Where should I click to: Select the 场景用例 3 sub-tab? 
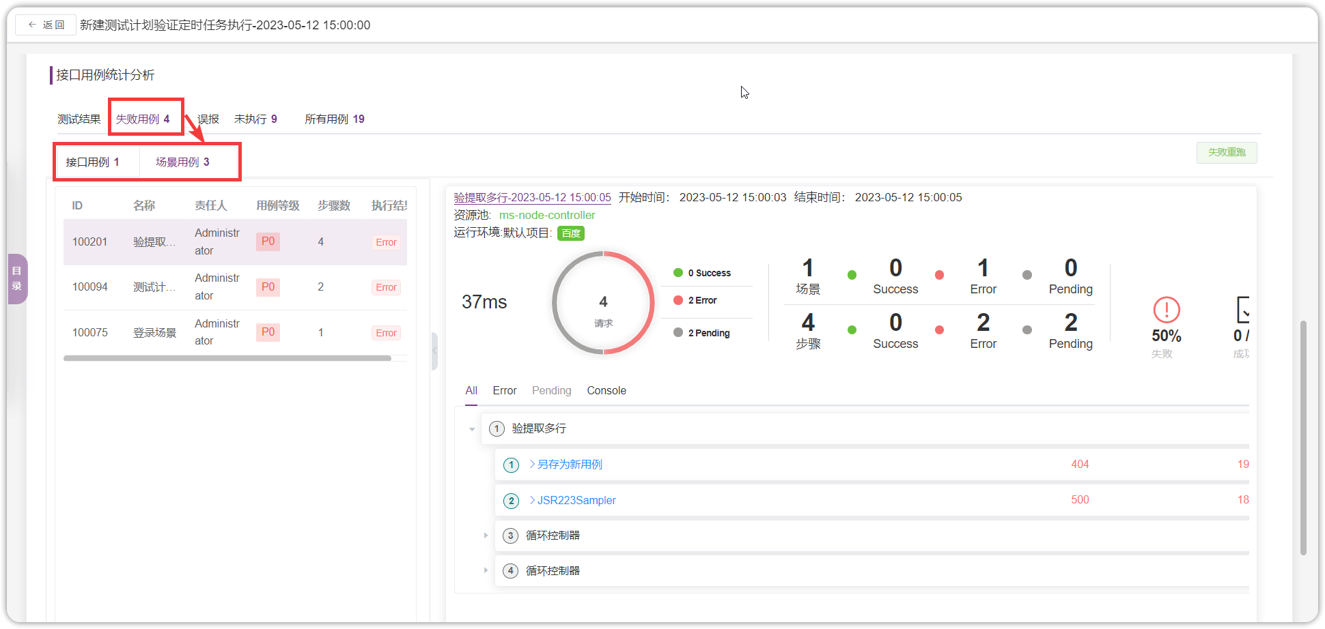[182, 162]
